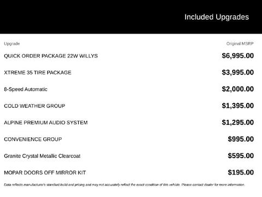Image resolution: width=262 pixels, height=197 pixels.
Task: Select COLD WEATHER GROUP upgrade
Action: click(x=34, y=106)
